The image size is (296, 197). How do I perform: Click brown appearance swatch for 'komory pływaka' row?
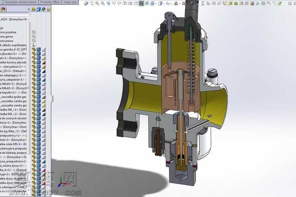coord(44,63)
